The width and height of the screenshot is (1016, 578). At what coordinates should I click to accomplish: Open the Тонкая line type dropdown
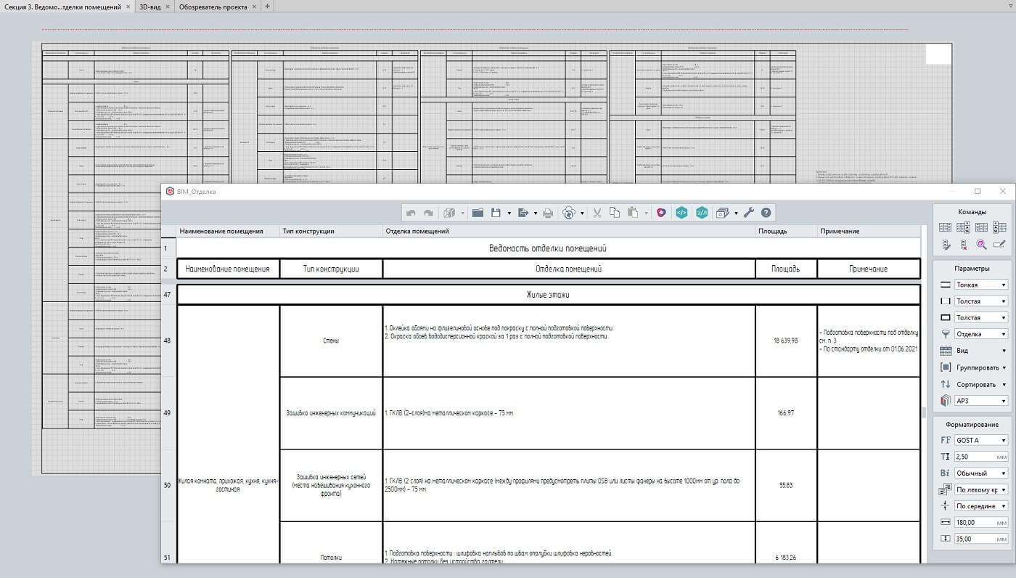pos(981,285)
